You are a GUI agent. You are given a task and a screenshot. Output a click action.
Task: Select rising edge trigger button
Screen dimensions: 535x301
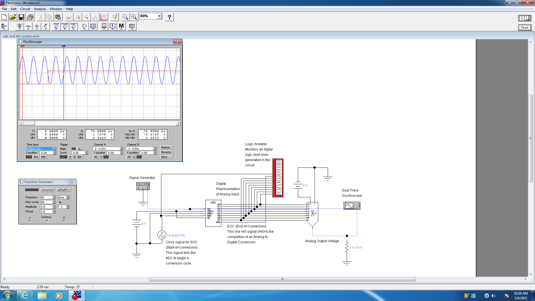[x=74, y=149]
